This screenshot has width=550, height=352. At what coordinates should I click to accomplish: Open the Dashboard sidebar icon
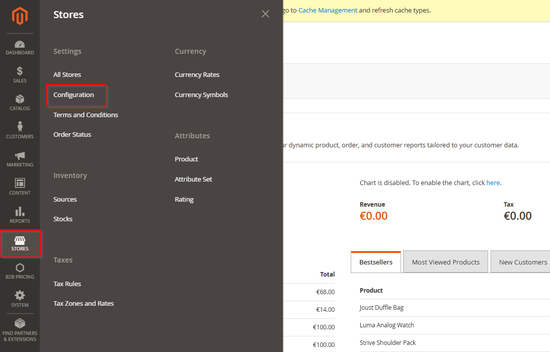[x=20, y=48]
